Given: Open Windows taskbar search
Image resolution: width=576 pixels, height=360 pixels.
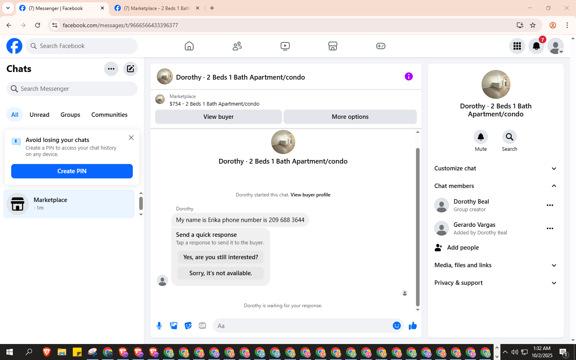Looking at the screenshot, I should click(x=29, y=352).
